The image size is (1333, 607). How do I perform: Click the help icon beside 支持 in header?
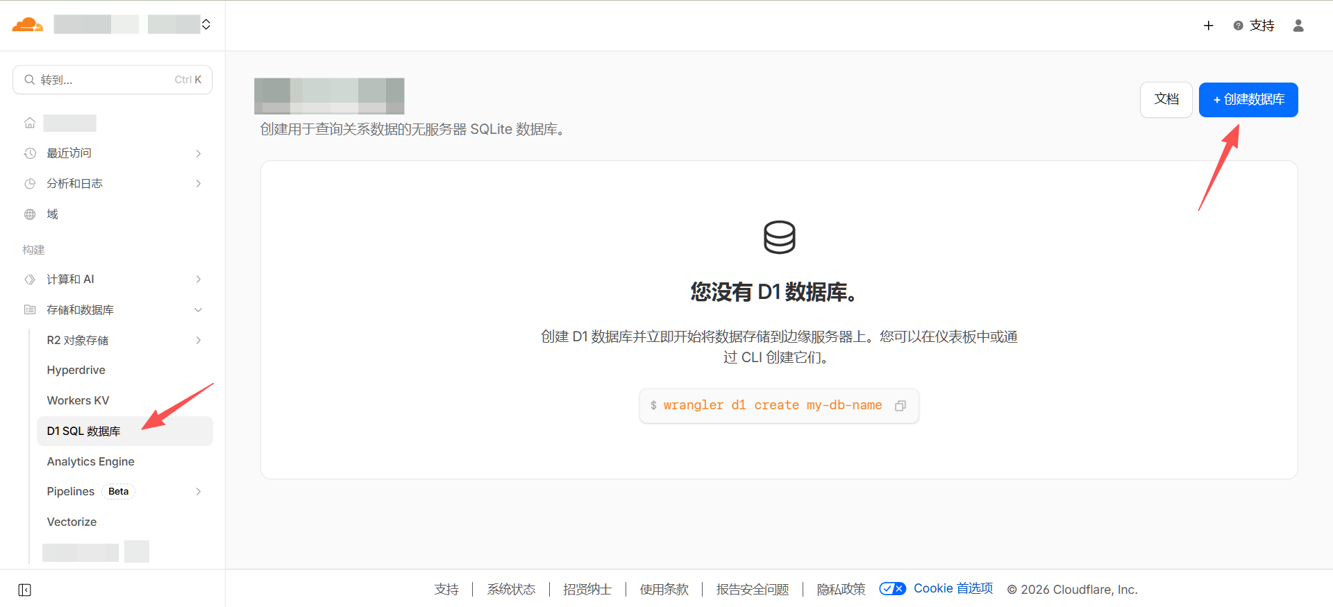click(1238, 26)
